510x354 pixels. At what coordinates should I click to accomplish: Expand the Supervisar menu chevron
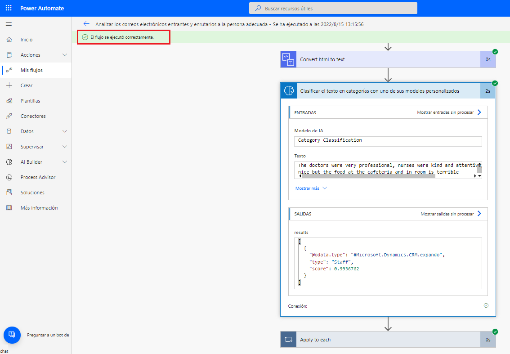pos(65,147)
